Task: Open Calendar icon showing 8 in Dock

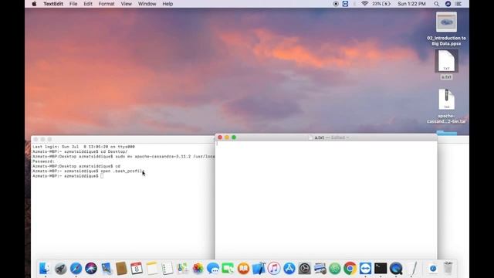Action: 137,269
